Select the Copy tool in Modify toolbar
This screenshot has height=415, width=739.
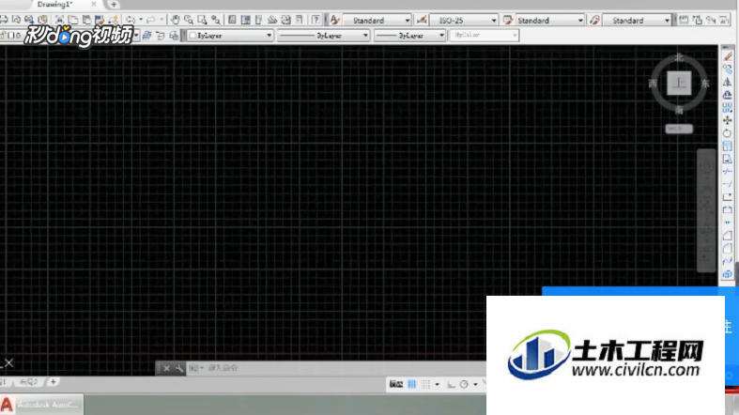(x=728, y=69)
